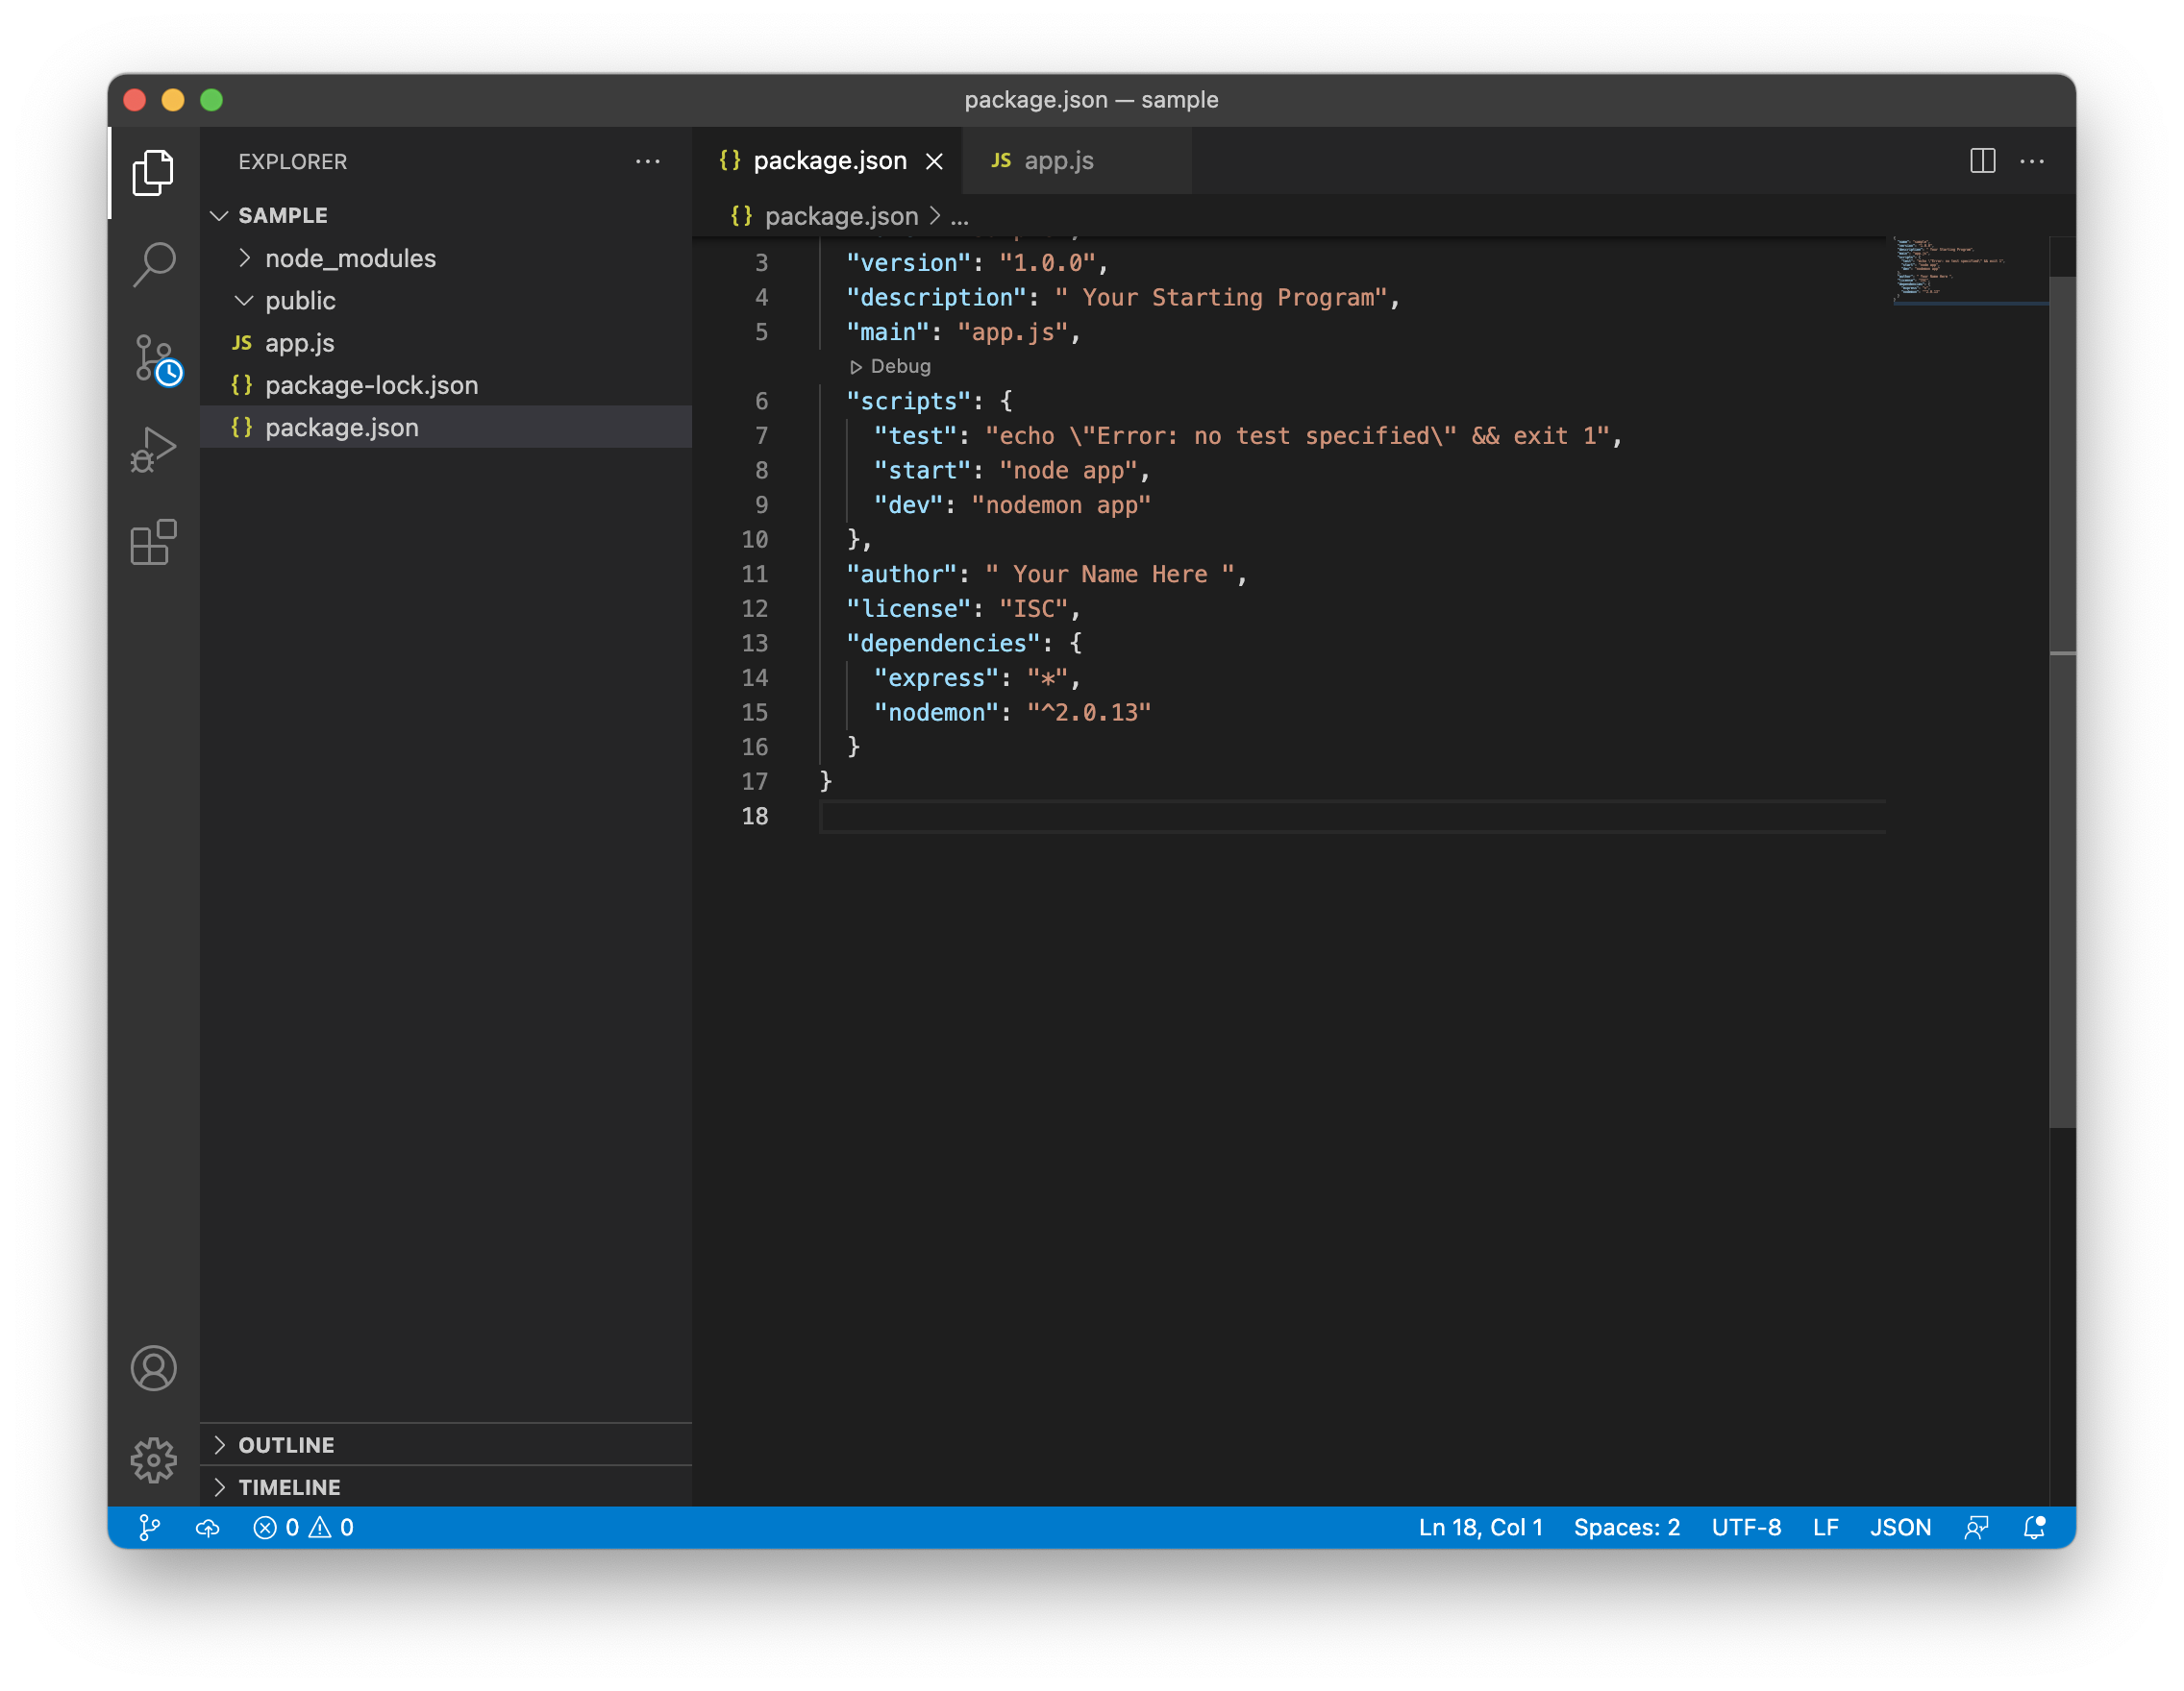Split the editor to the right
2184x1691 pixels.
1982,160
